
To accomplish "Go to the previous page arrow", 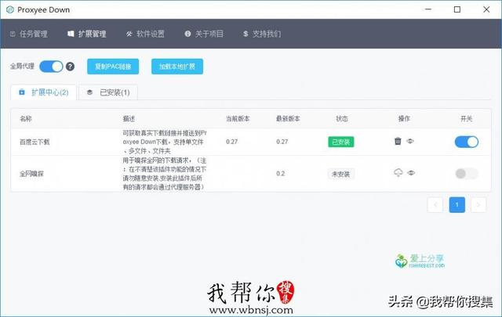I will tap(435, 205).
